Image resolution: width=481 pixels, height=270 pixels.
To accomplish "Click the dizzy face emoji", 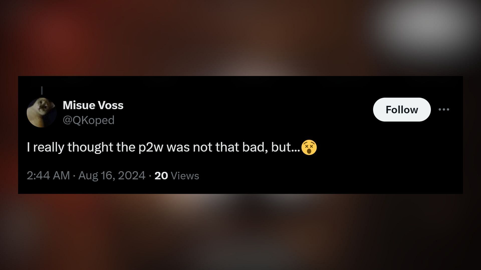I will [x=309, y=147].
